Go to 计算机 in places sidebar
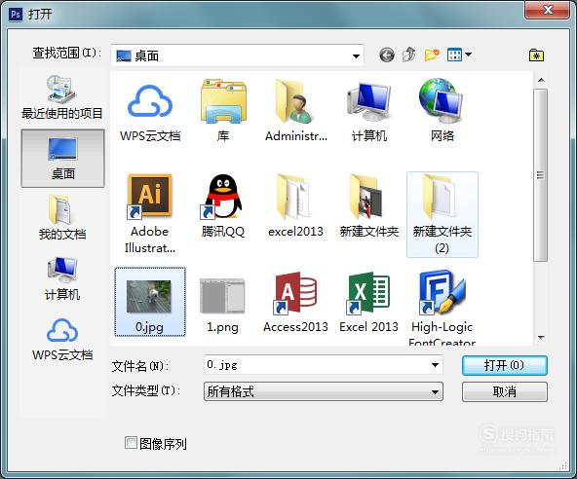The image size is (577, 479). coord(62,278)
